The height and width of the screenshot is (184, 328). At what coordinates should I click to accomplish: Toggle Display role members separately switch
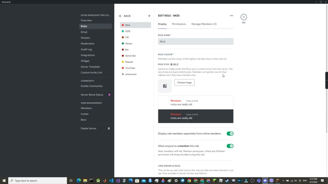point(230,133)
